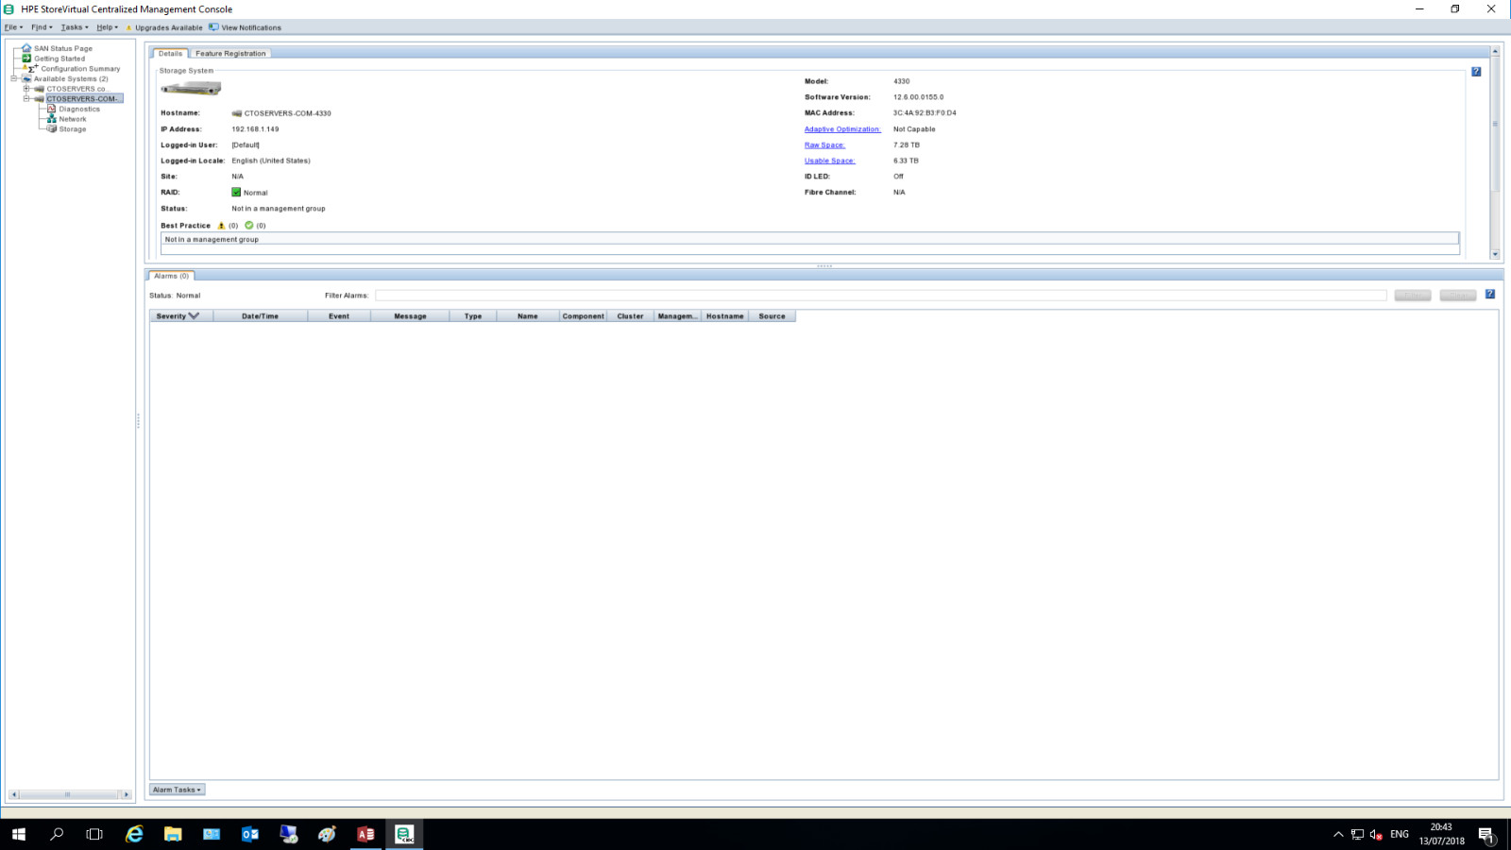Click the Upgrades Available warning icon
1511x850 pixels.
[x=128, y=27]
